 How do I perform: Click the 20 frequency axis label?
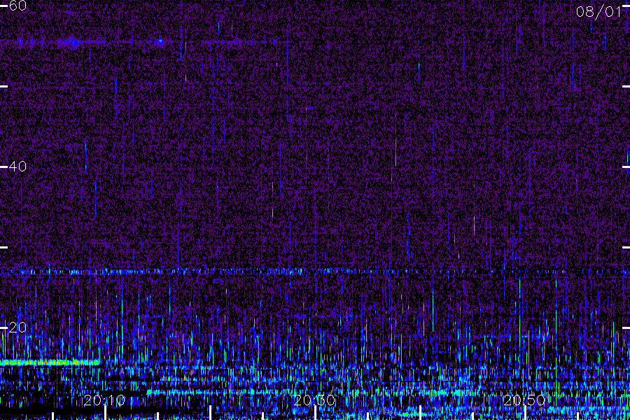coord(17,328)
